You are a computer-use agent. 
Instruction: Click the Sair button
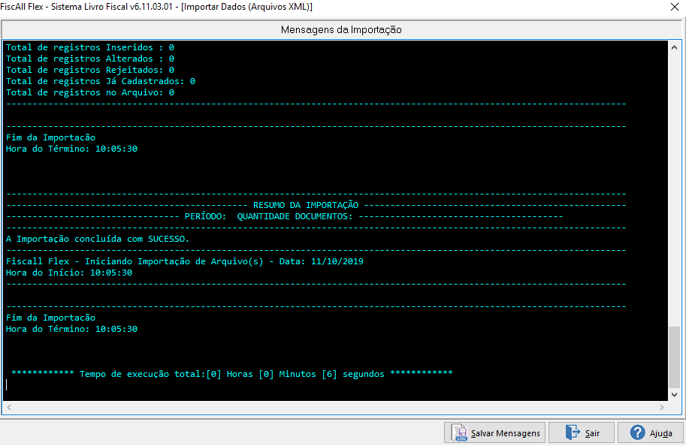point(582,433)
